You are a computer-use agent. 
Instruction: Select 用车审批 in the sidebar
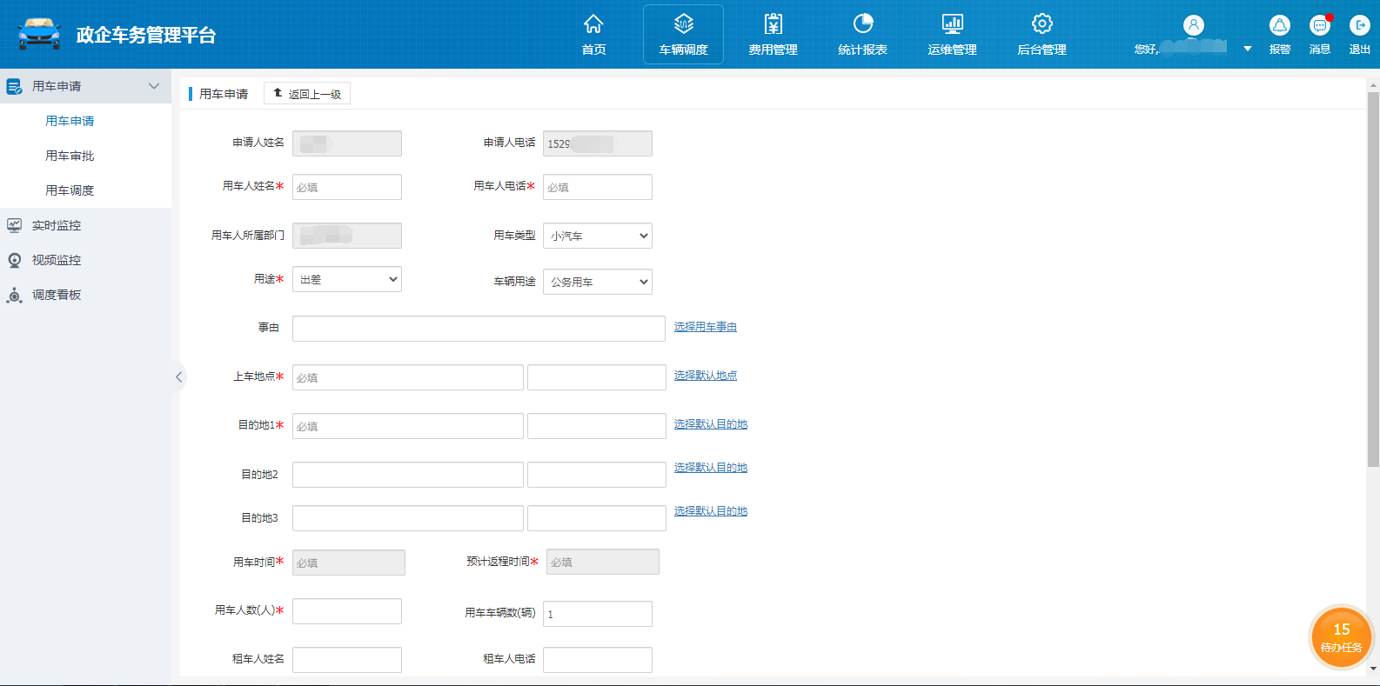(x=70, y=156)
